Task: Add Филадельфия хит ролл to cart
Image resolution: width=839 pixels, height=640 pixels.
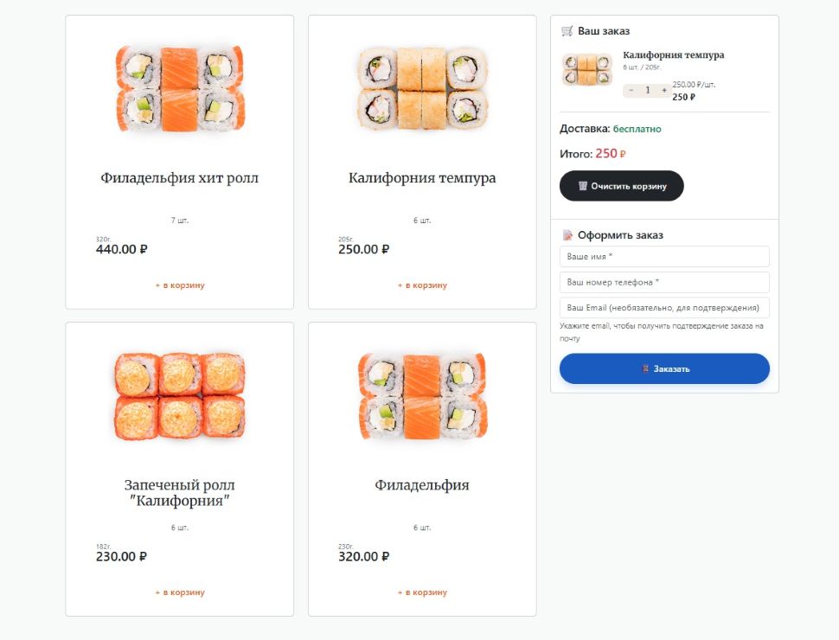Action: coord(180,285)
